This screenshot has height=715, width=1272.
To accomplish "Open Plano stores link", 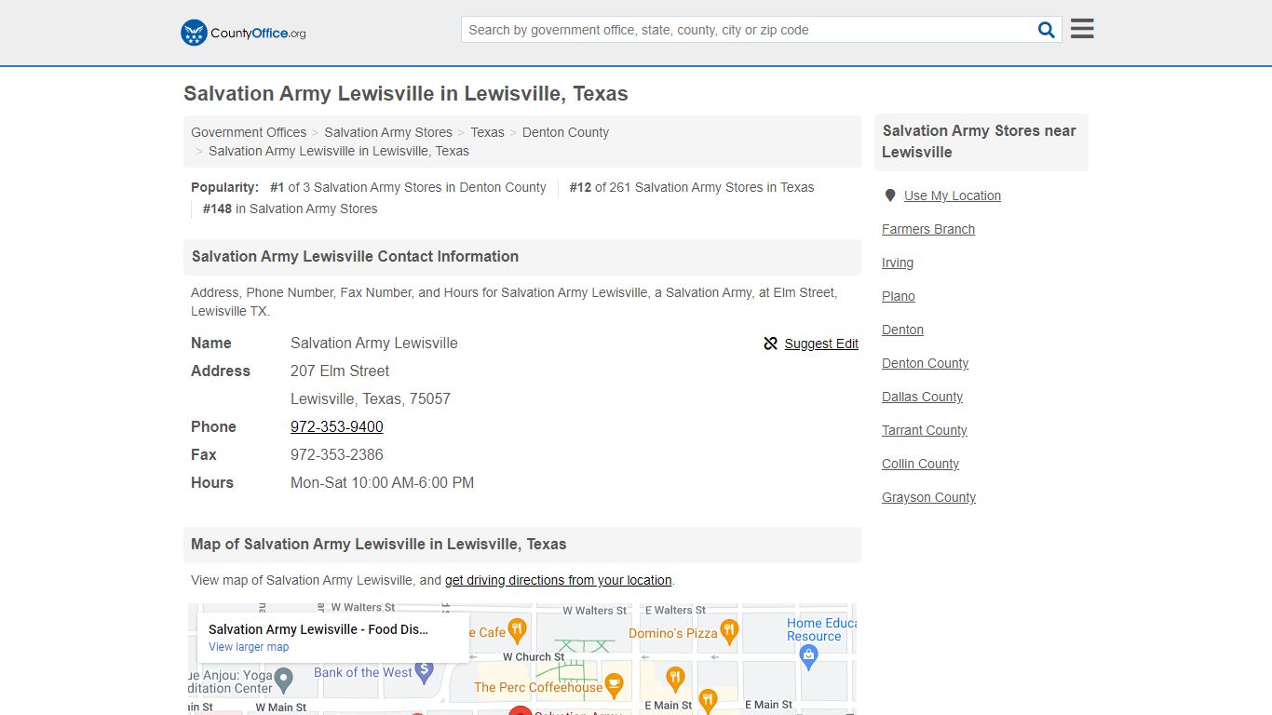I will pos(899,296).
